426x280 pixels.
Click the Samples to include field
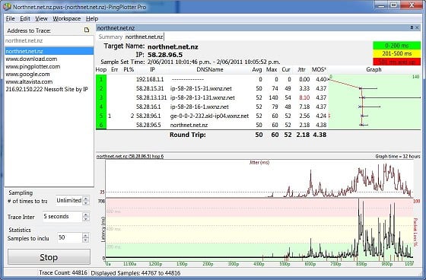tap(69, 237)
